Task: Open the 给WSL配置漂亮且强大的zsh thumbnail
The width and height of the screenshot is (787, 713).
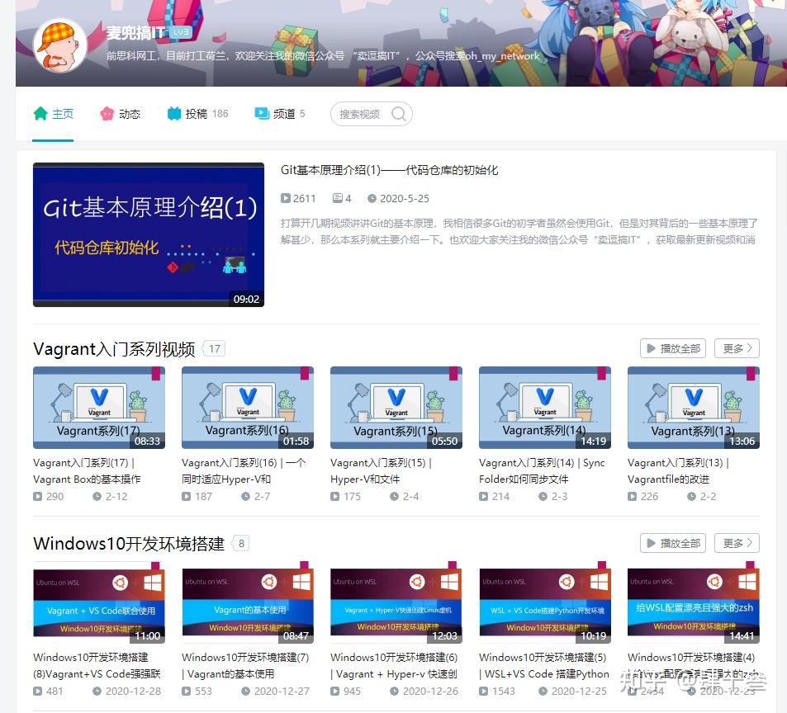Action: (693, 602)
